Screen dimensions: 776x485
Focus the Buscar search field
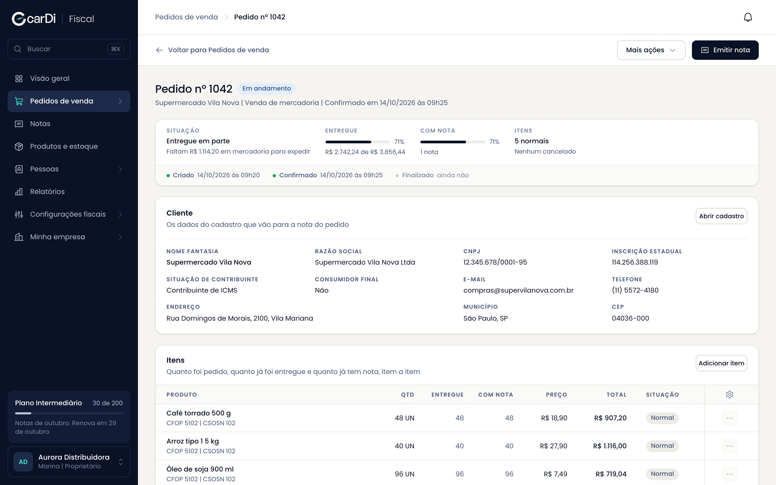(x=69, y=49)
